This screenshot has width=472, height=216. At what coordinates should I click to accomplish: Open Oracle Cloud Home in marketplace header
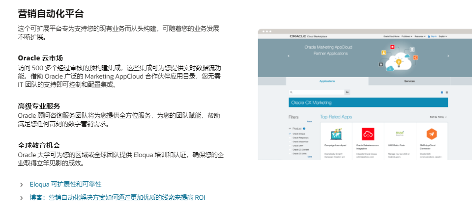coord(391,36)
